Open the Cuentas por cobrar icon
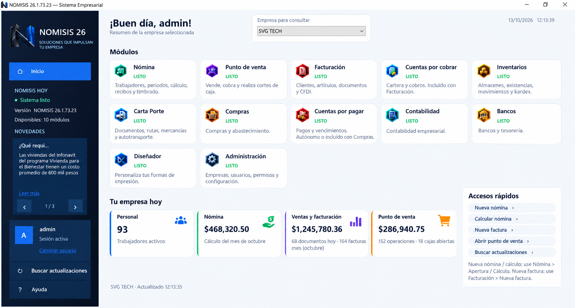This screenshot has height=308, width=575. pos(392,71)
